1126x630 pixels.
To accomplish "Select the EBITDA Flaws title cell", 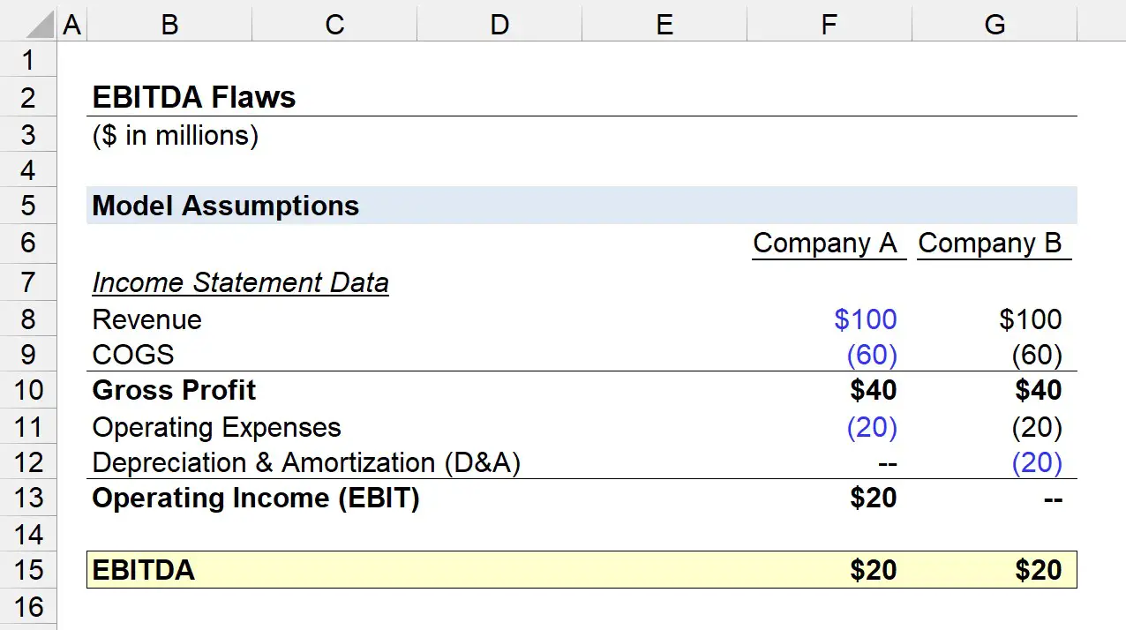I will pos(194,97).
